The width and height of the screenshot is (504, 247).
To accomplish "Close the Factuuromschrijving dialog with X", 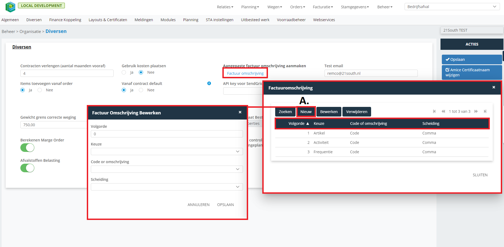I will pos(494,87).
